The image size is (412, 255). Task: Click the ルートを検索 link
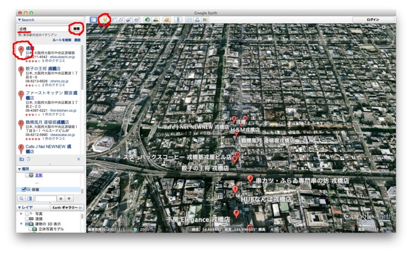pos(62,40)
